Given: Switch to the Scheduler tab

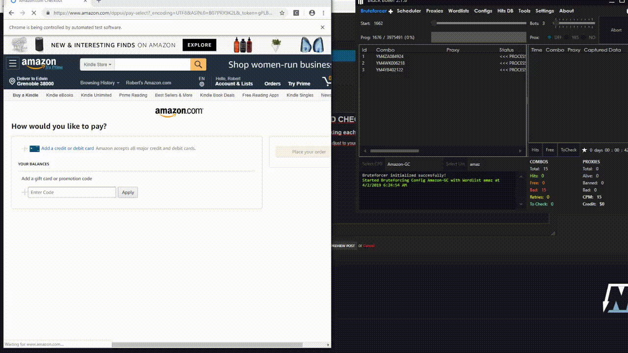Looking at the screenshot, I should click(409, 11).
